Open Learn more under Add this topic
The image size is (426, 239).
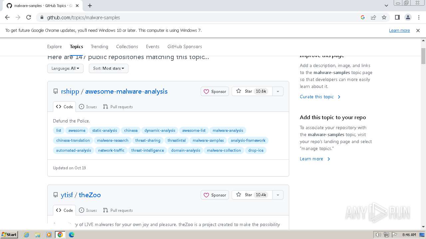click(315, 159)
